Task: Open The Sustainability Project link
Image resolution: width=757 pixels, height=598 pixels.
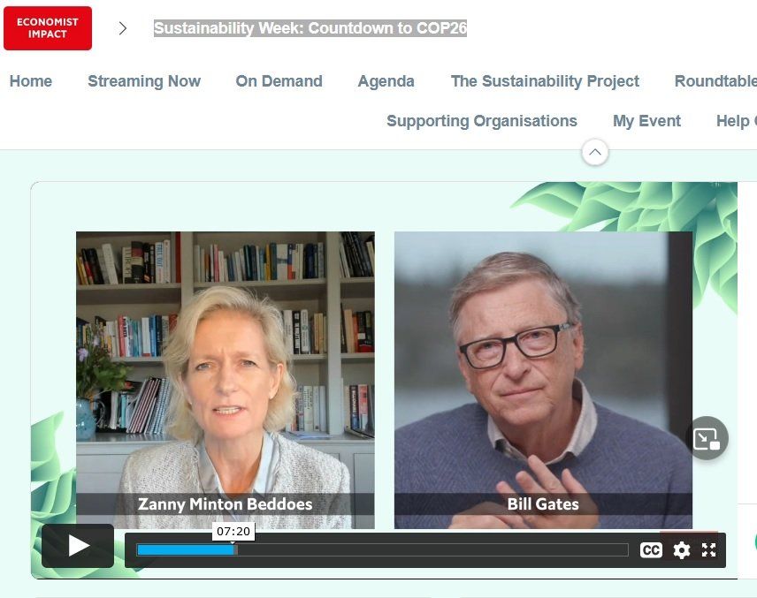Action: [x=545, y=81]
